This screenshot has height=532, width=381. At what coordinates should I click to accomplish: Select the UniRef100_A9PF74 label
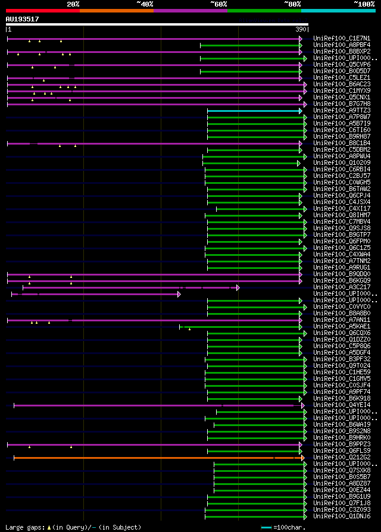(x=342, y=392)
